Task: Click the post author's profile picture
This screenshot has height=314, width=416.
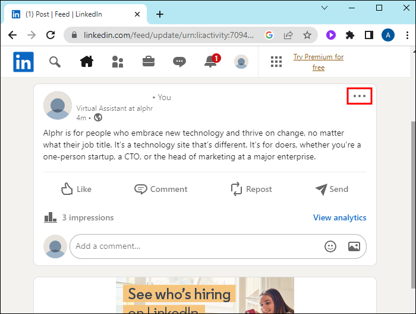Action: (x=58, y=105)
